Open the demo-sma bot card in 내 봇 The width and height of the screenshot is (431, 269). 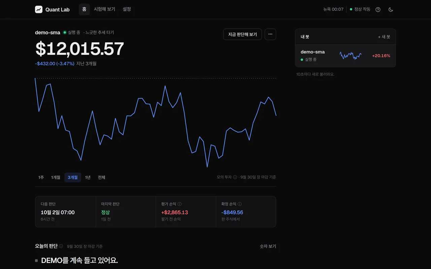(345, 56)
